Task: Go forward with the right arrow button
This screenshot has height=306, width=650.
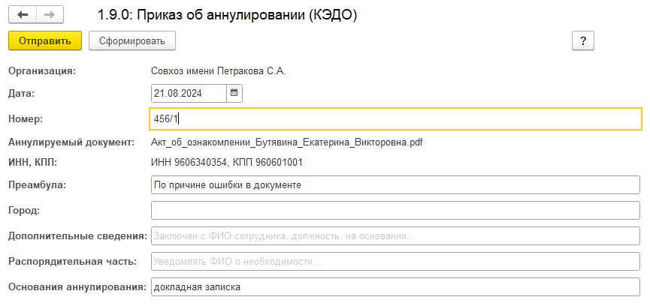Action: pos(50,14)
